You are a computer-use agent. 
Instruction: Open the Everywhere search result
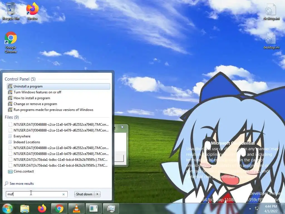[58, 136]
